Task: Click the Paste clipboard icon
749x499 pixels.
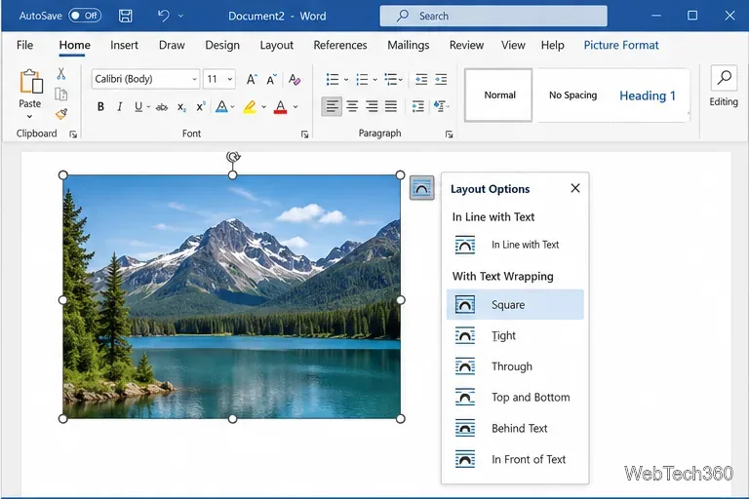Action: pos(30,82)
